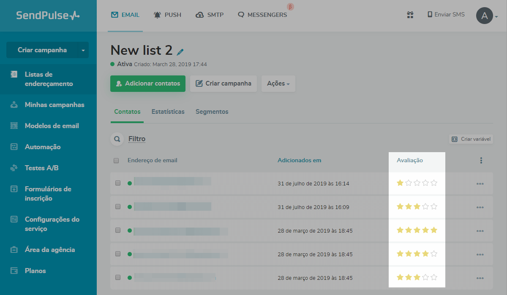Click Enviar SMS link
The height and width of the screenshot is (295, 507).
tap(446, 14)
